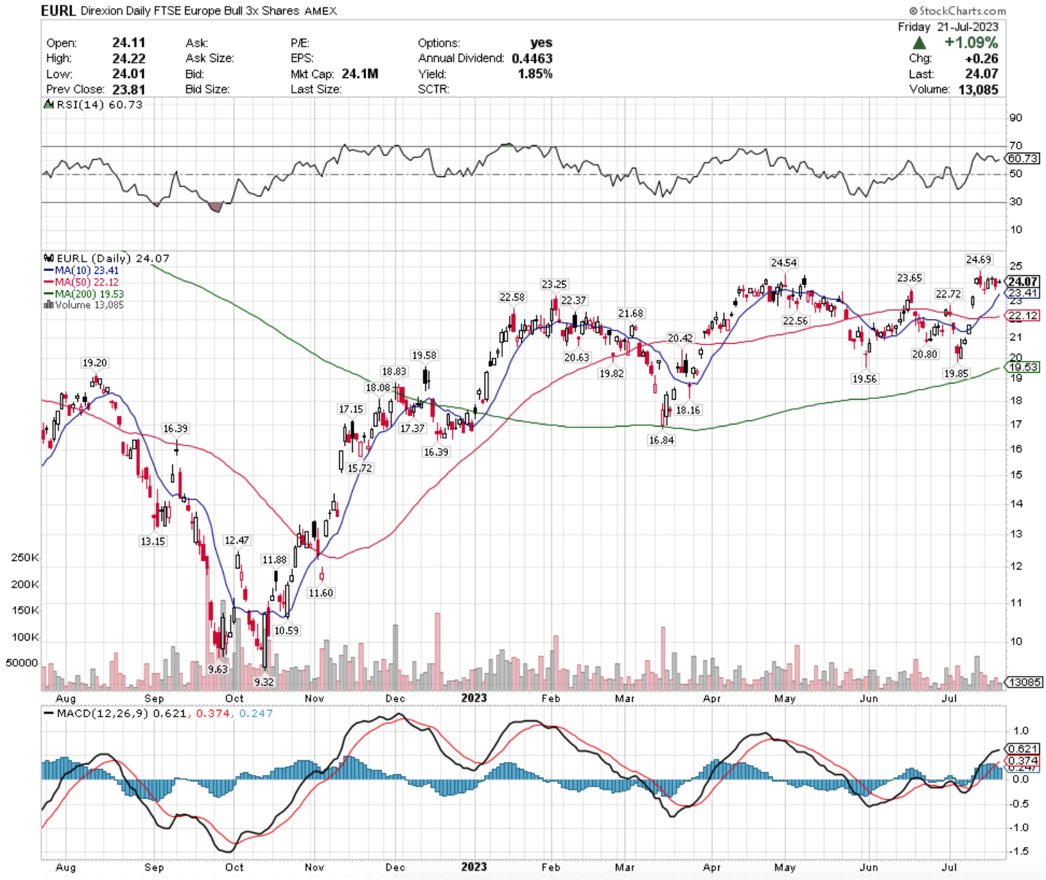The height and width of the screenshot is (880, 1046).
Task: Select the blue MA(10) legend swatch
Action: tap(48, 270)
